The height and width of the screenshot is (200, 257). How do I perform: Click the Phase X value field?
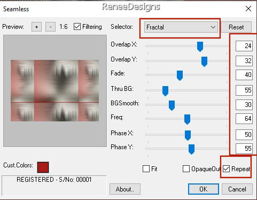tap(244, 134)
